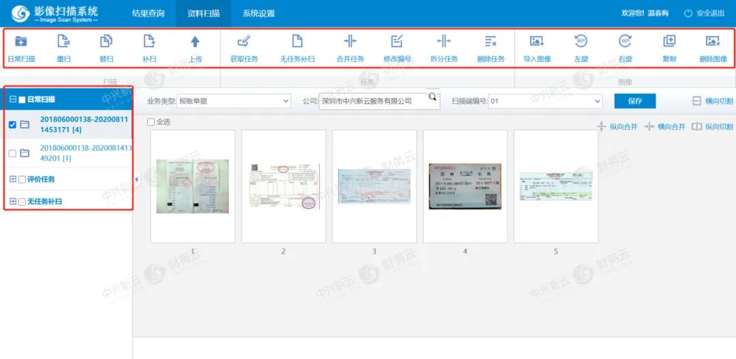
Task: Click 横向合并 horizontal merge tool
Action: tap(665, 127)
